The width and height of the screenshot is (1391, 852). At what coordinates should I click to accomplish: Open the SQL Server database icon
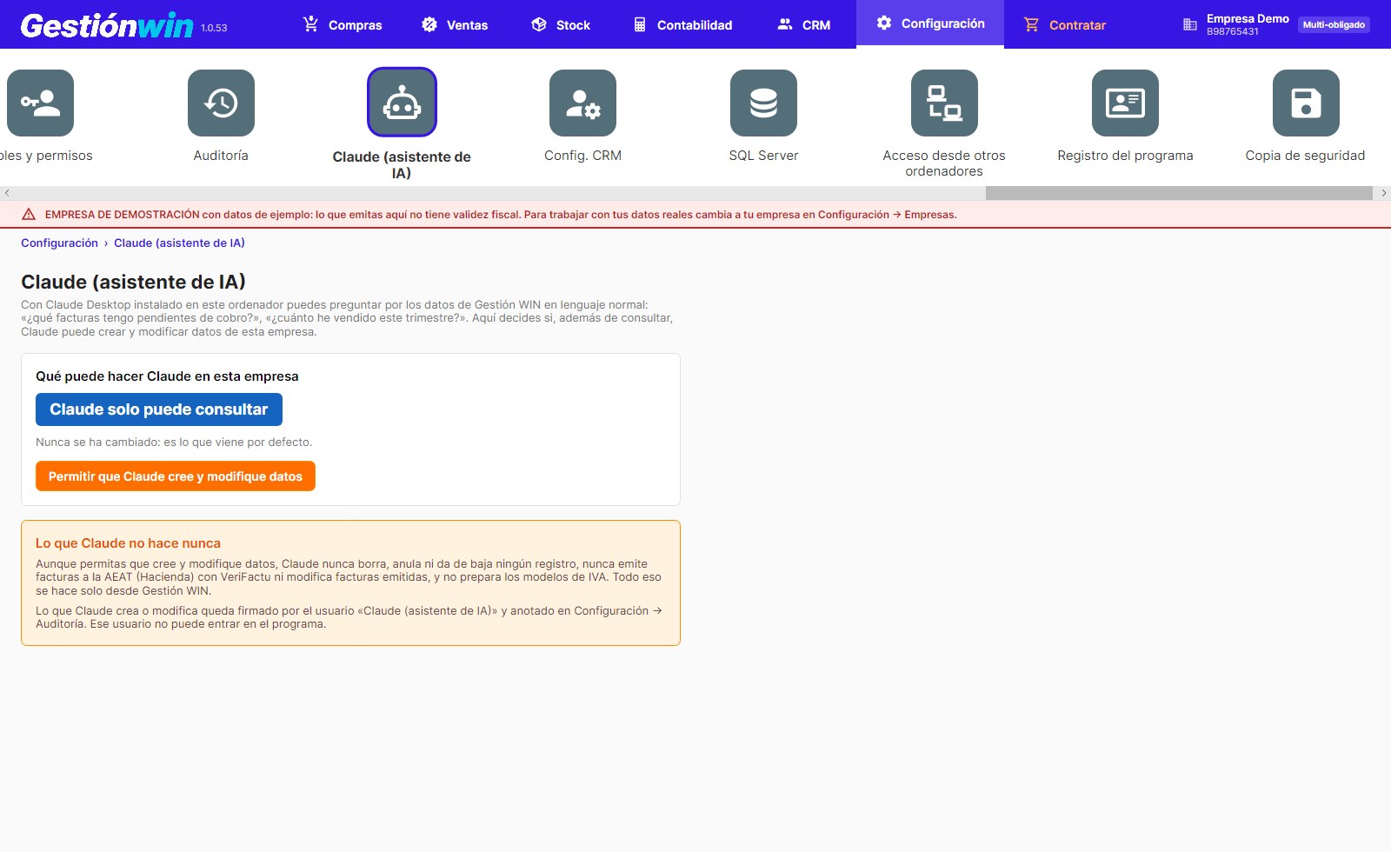pyautogui.click(x=763, y=103)
